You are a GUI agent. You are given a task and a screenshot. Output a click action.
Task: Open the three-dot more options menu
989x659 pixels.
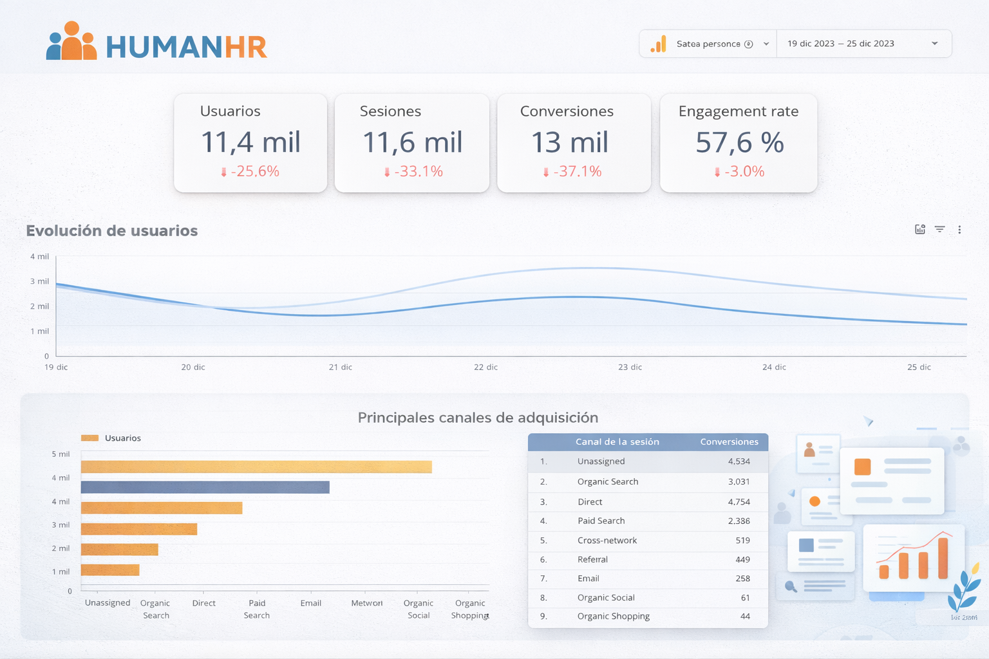[x=959, y=230]
